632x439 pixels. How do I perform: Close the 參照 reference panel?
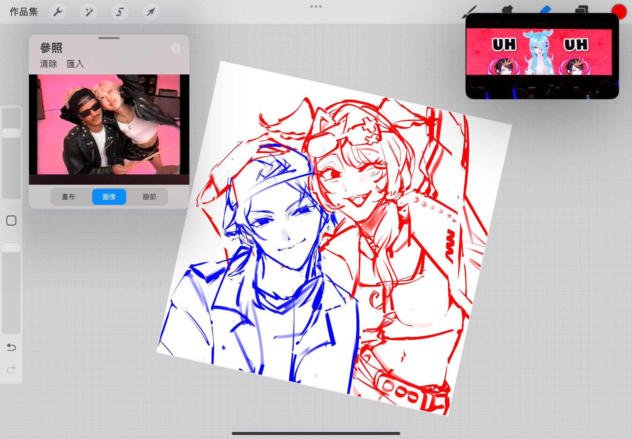tap(176, 48)
